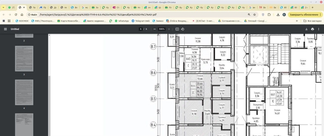
Task: Select page 4 thumbnail in sidebar
Action: [24, 92]
